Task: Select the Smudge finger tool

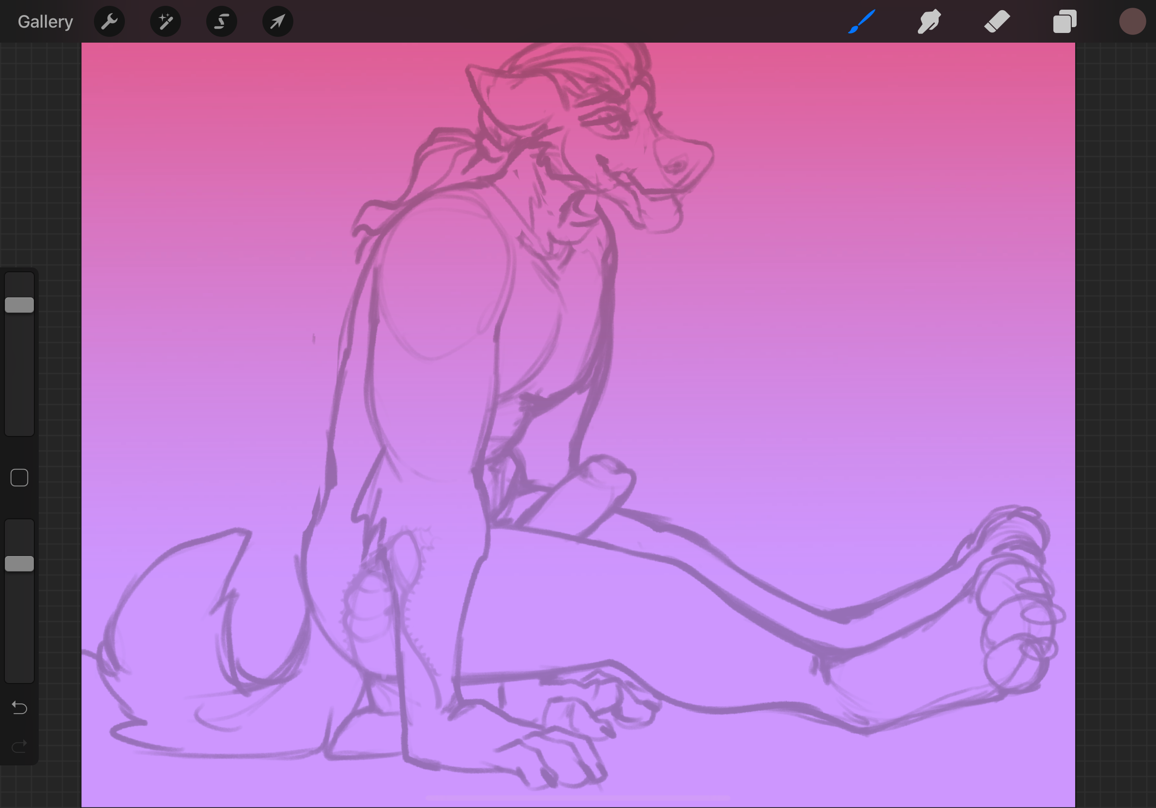Action: (x=929, y=22)
